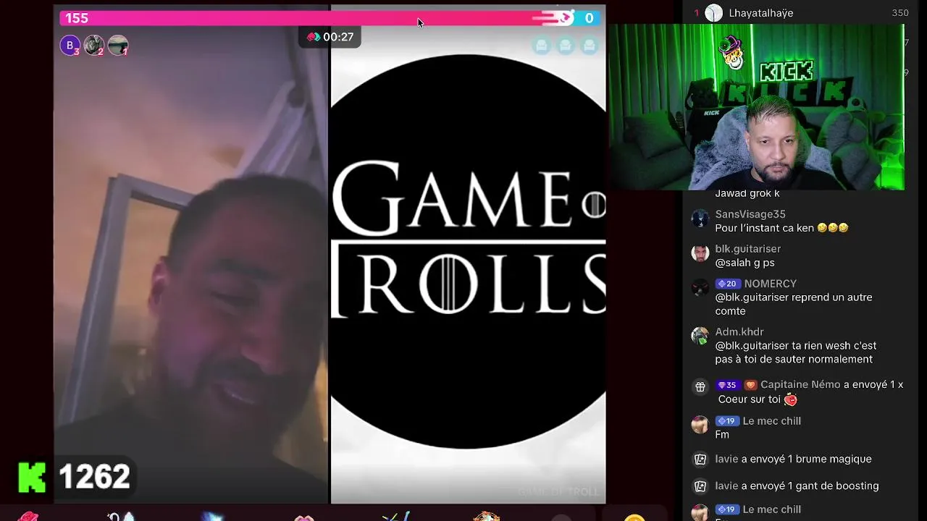Click the message 'Jawad grok k'
The width and height of the screenshot is (927, 521).
click(747, 193)
